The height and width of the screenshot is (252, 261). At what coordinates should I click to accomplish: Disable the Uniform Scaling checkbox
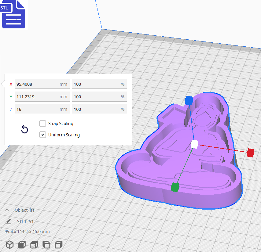click(42, 135)
